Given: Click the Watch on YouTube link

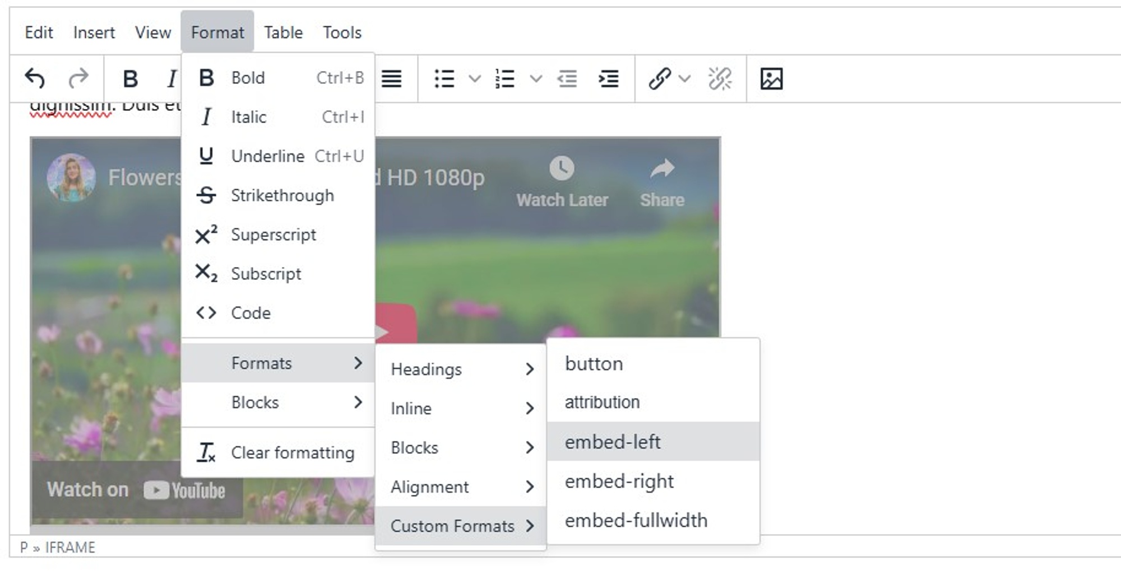Looking at the screenshot, I should (136, 489).
